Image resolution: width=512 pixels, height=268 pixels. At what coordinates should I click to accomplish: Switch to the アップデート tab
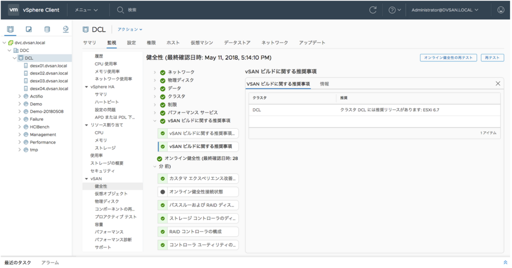pyautogui.click(x=312, y=43)
